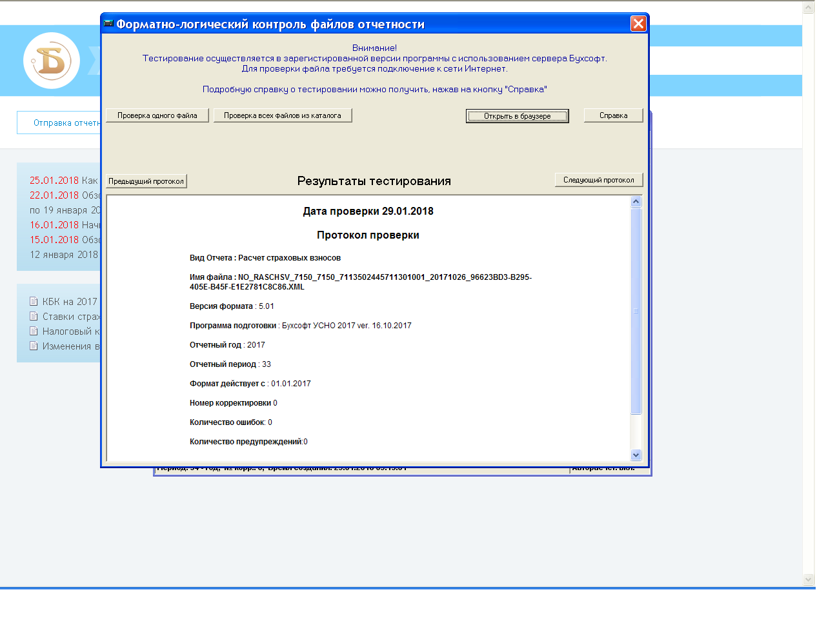Click the document icon beside Изменения
Viewport: 826px width, 641px height.
tap(34, 346)
